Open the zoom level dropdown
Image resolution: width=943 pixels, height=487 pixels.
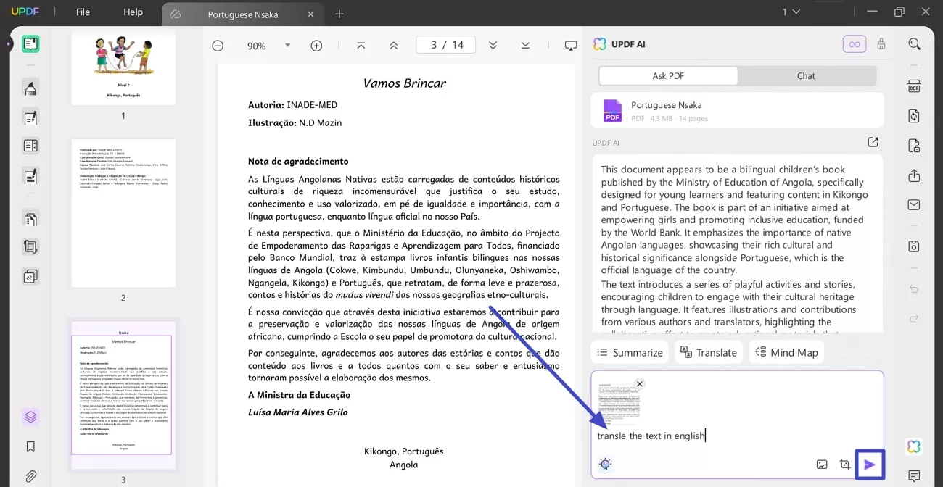[x=287, y=46]
